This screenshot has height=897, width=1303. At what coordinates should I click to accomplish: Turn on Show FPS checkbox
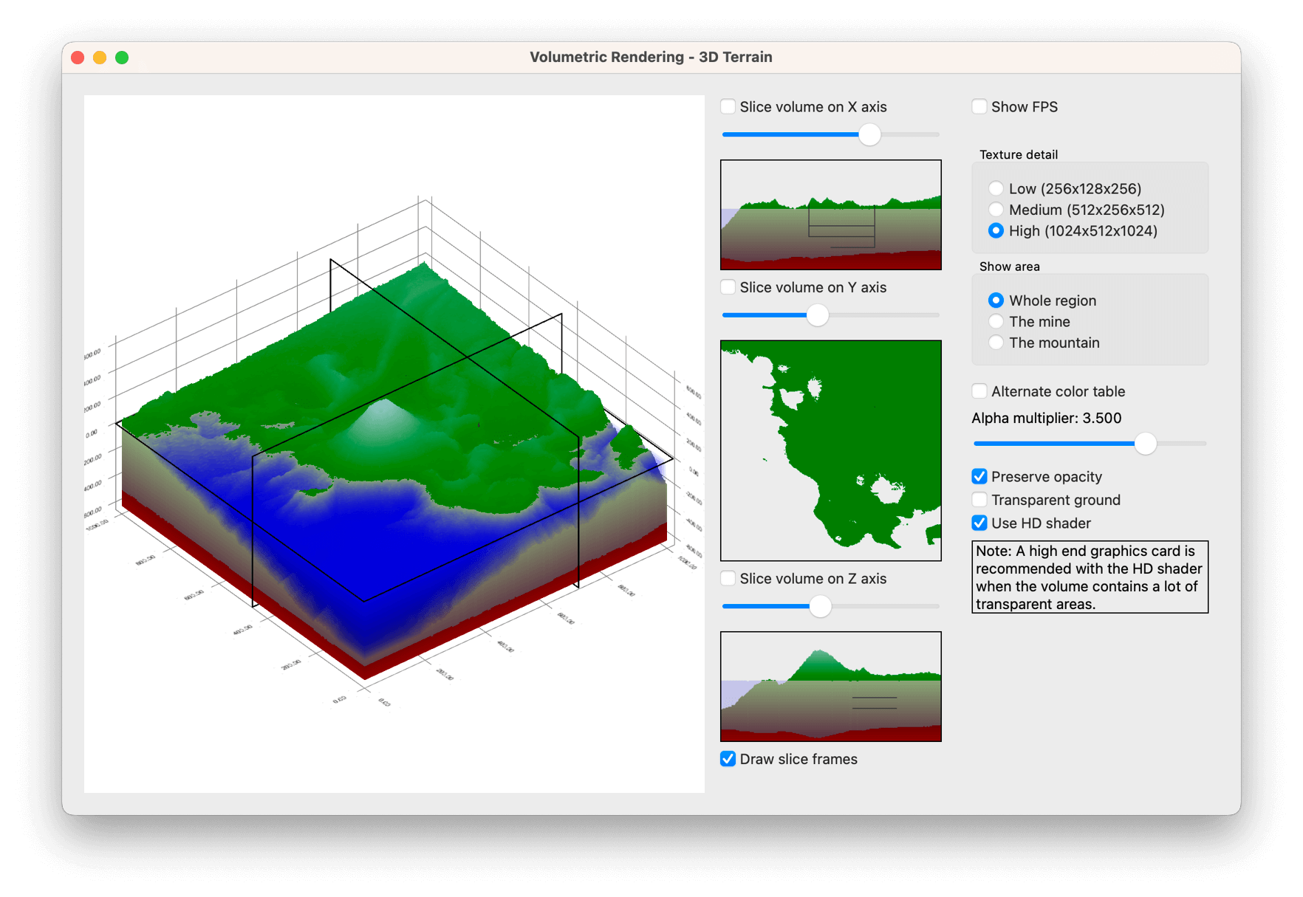[x=979, y=107]
